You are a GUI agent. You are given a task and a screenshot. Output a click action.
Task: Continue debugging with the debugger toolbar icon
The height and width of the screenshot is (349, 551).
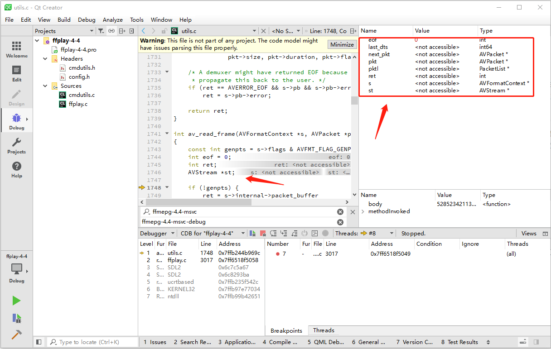(252, 234)
